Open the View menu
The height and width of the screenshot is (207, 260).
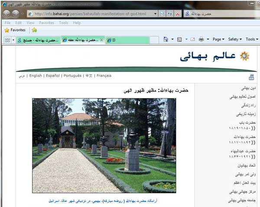30,22
